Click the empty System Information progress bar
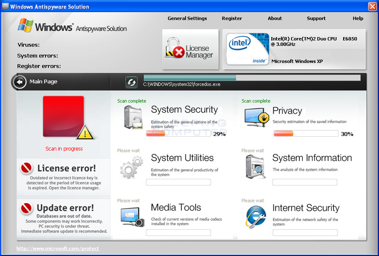The width and height of the screenshot is (379, 256). point(305,182)
